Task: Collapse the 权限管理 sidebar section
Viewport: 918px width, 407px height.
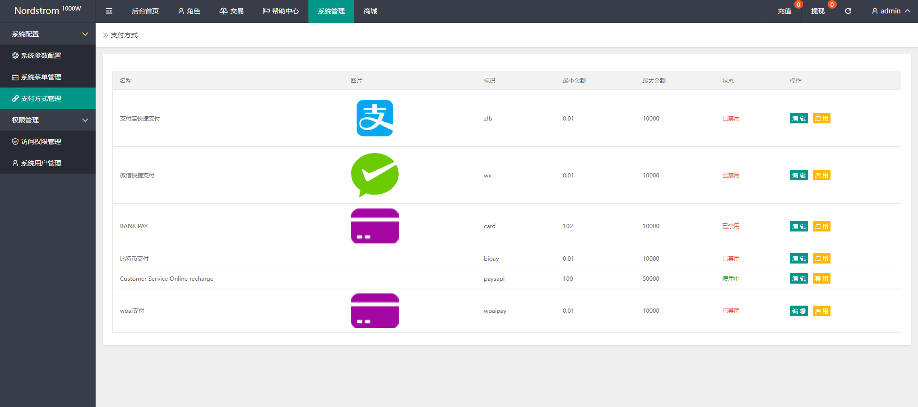Action: [x=48, y=120]
